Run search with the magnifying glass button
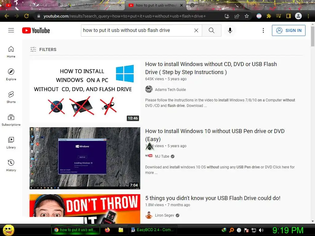 (x=212, y=30)
